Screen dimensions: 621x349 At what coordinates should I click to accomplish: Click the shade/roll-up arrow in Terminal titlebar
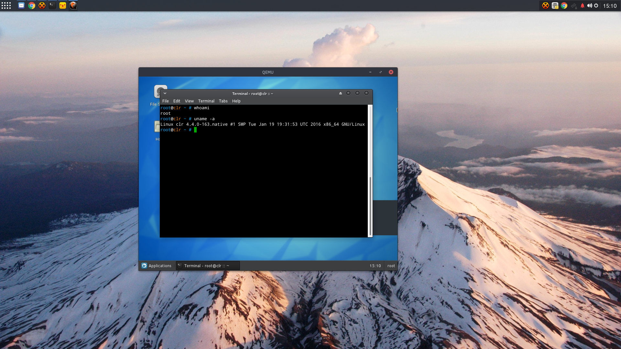pyautogui.click(x=341, y=93)
